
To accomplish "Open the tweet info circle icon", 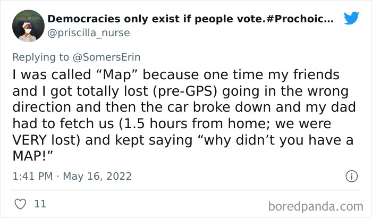I will (350, 176).
